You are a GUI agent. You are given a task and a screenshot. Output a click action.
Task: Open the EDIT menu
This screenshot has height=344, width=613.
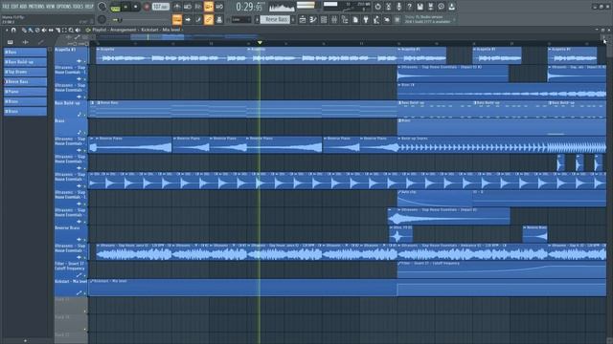(15, 7)
